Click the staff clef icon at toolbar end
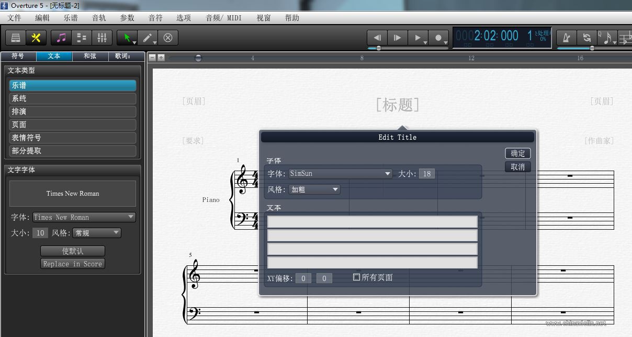632x337 pixels. [x=625, y=38]
